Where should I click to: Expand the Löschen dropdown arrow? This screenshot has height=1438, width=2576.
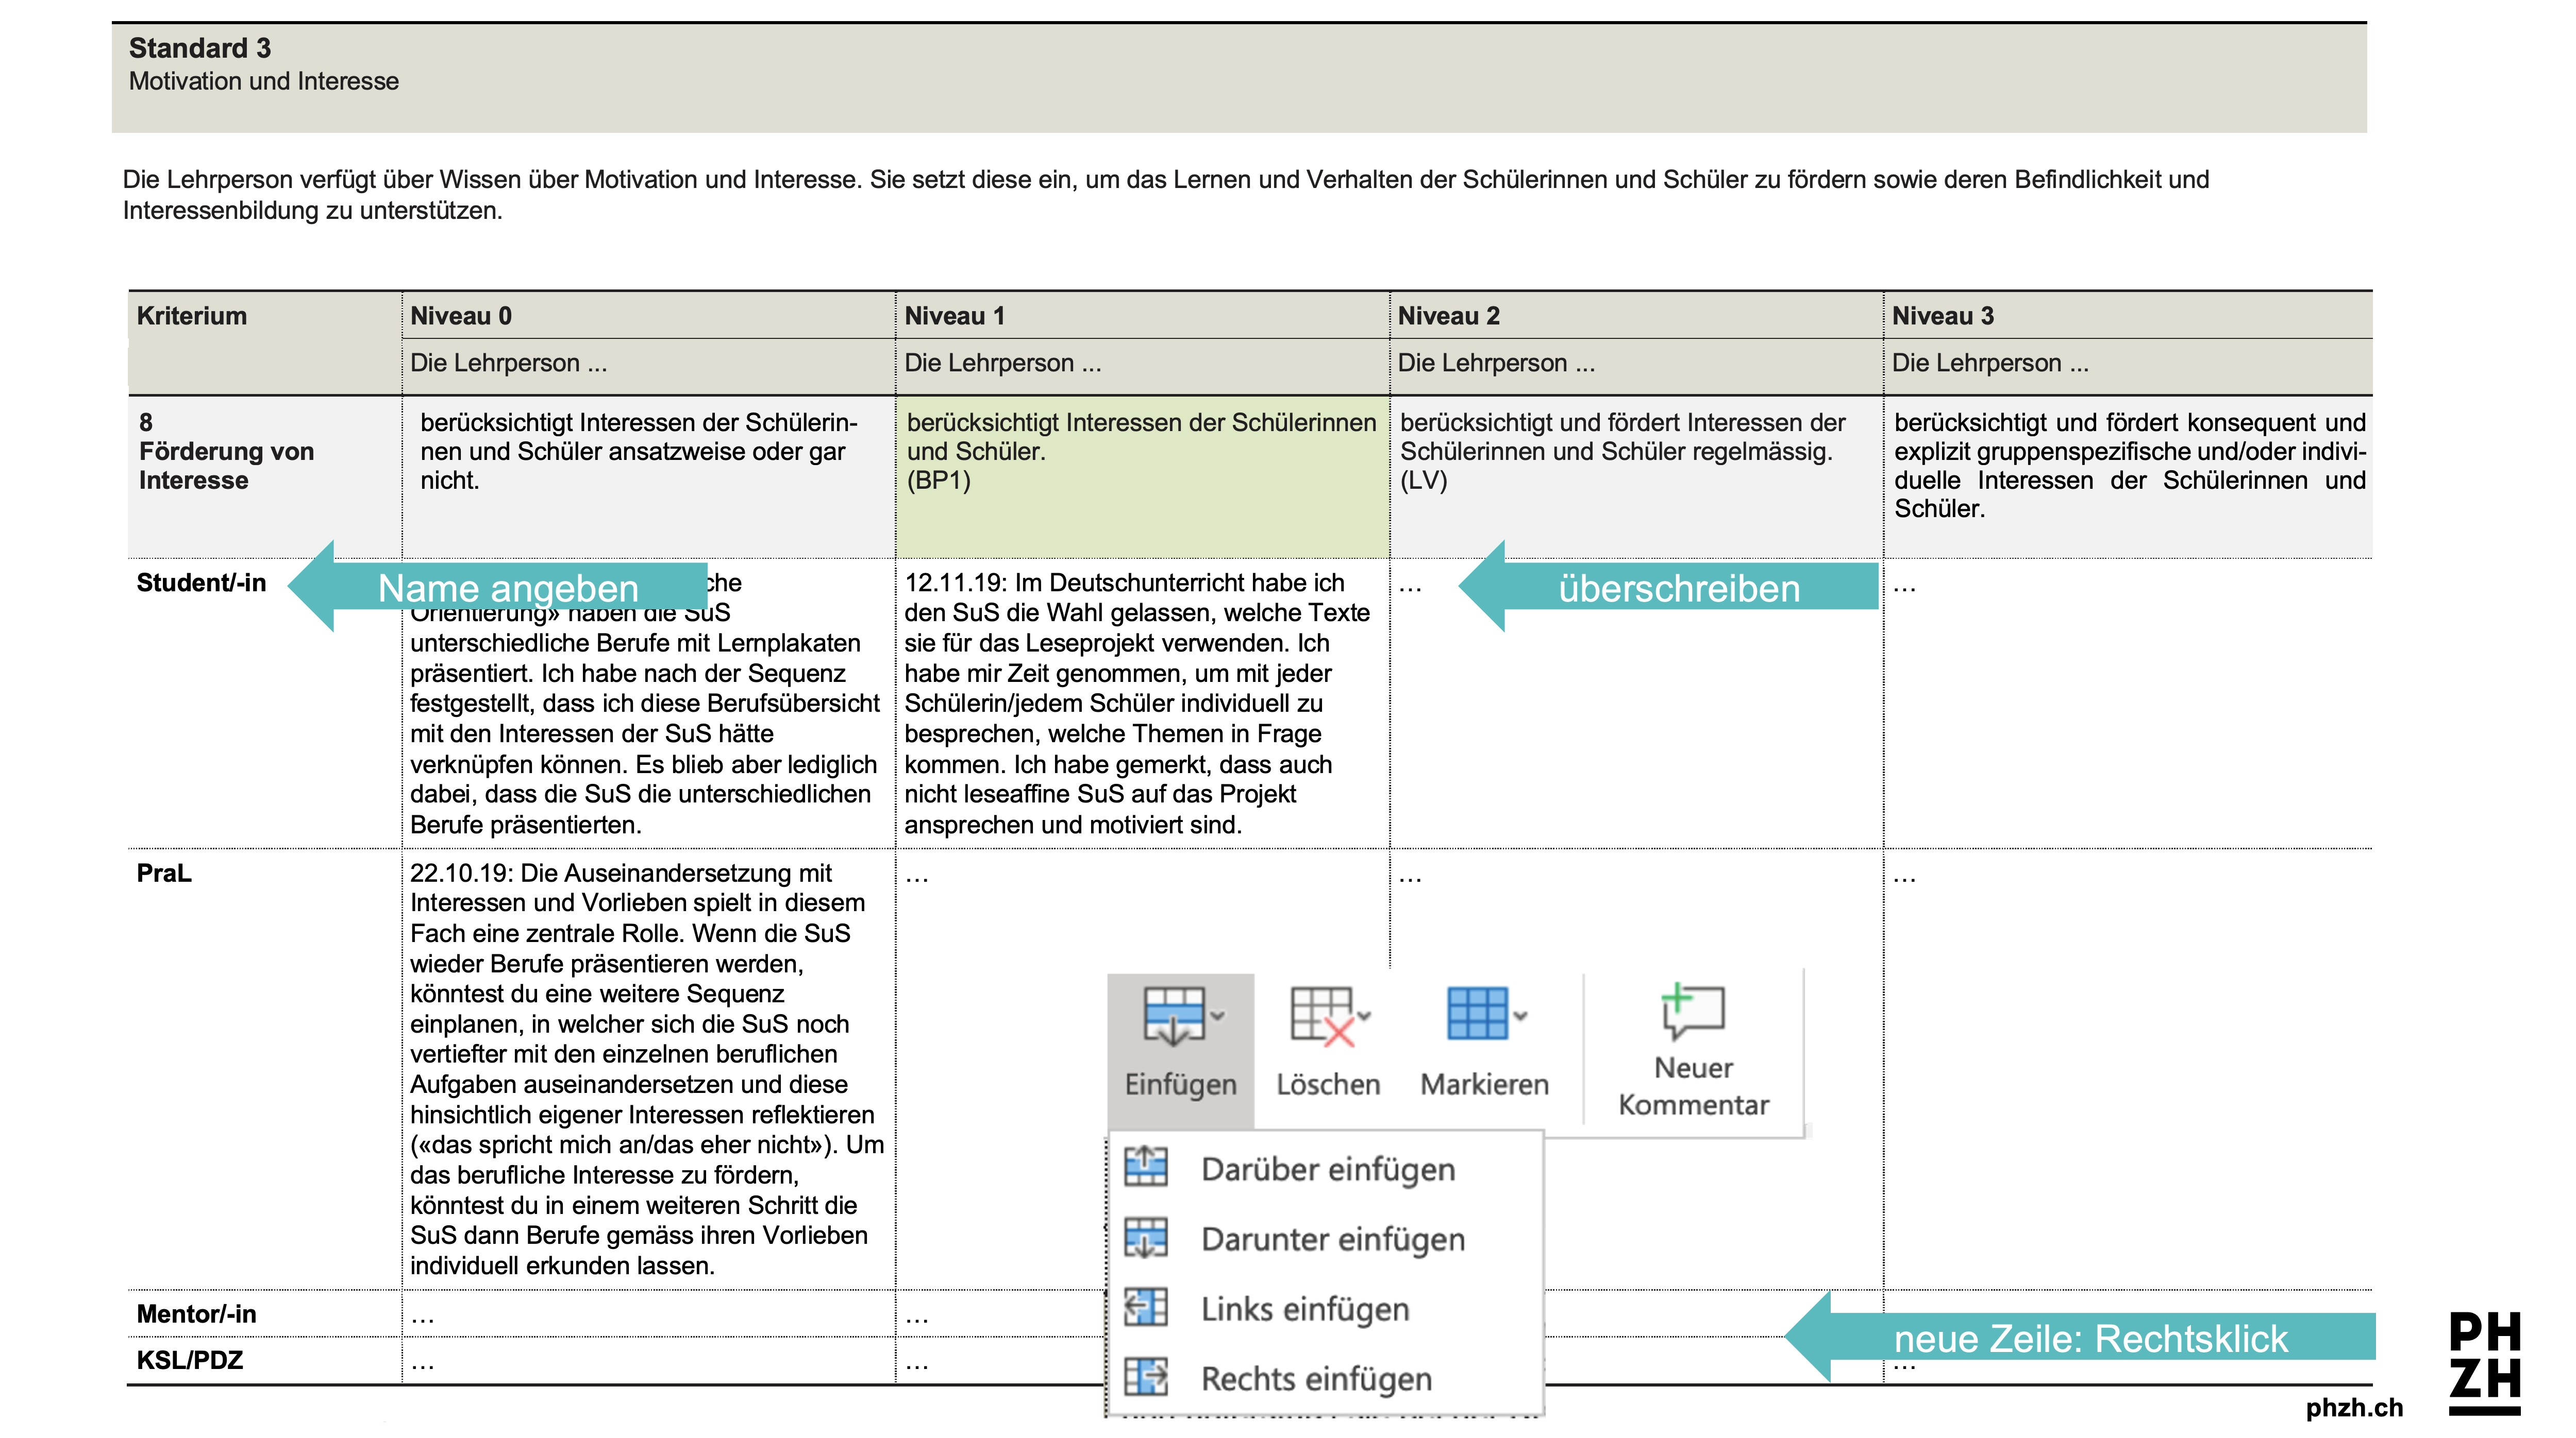click(1365, 1015)
